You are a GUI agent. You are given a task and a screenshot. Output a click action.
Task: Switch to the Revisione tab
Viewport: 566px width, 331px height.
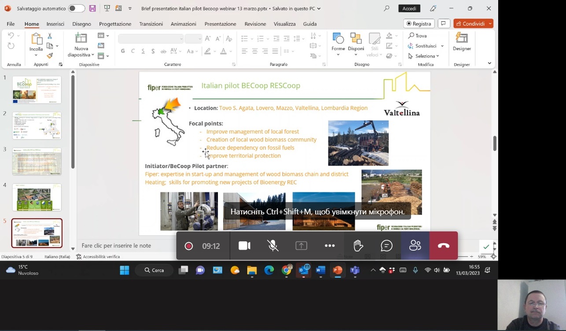click(x=255, y=24)
